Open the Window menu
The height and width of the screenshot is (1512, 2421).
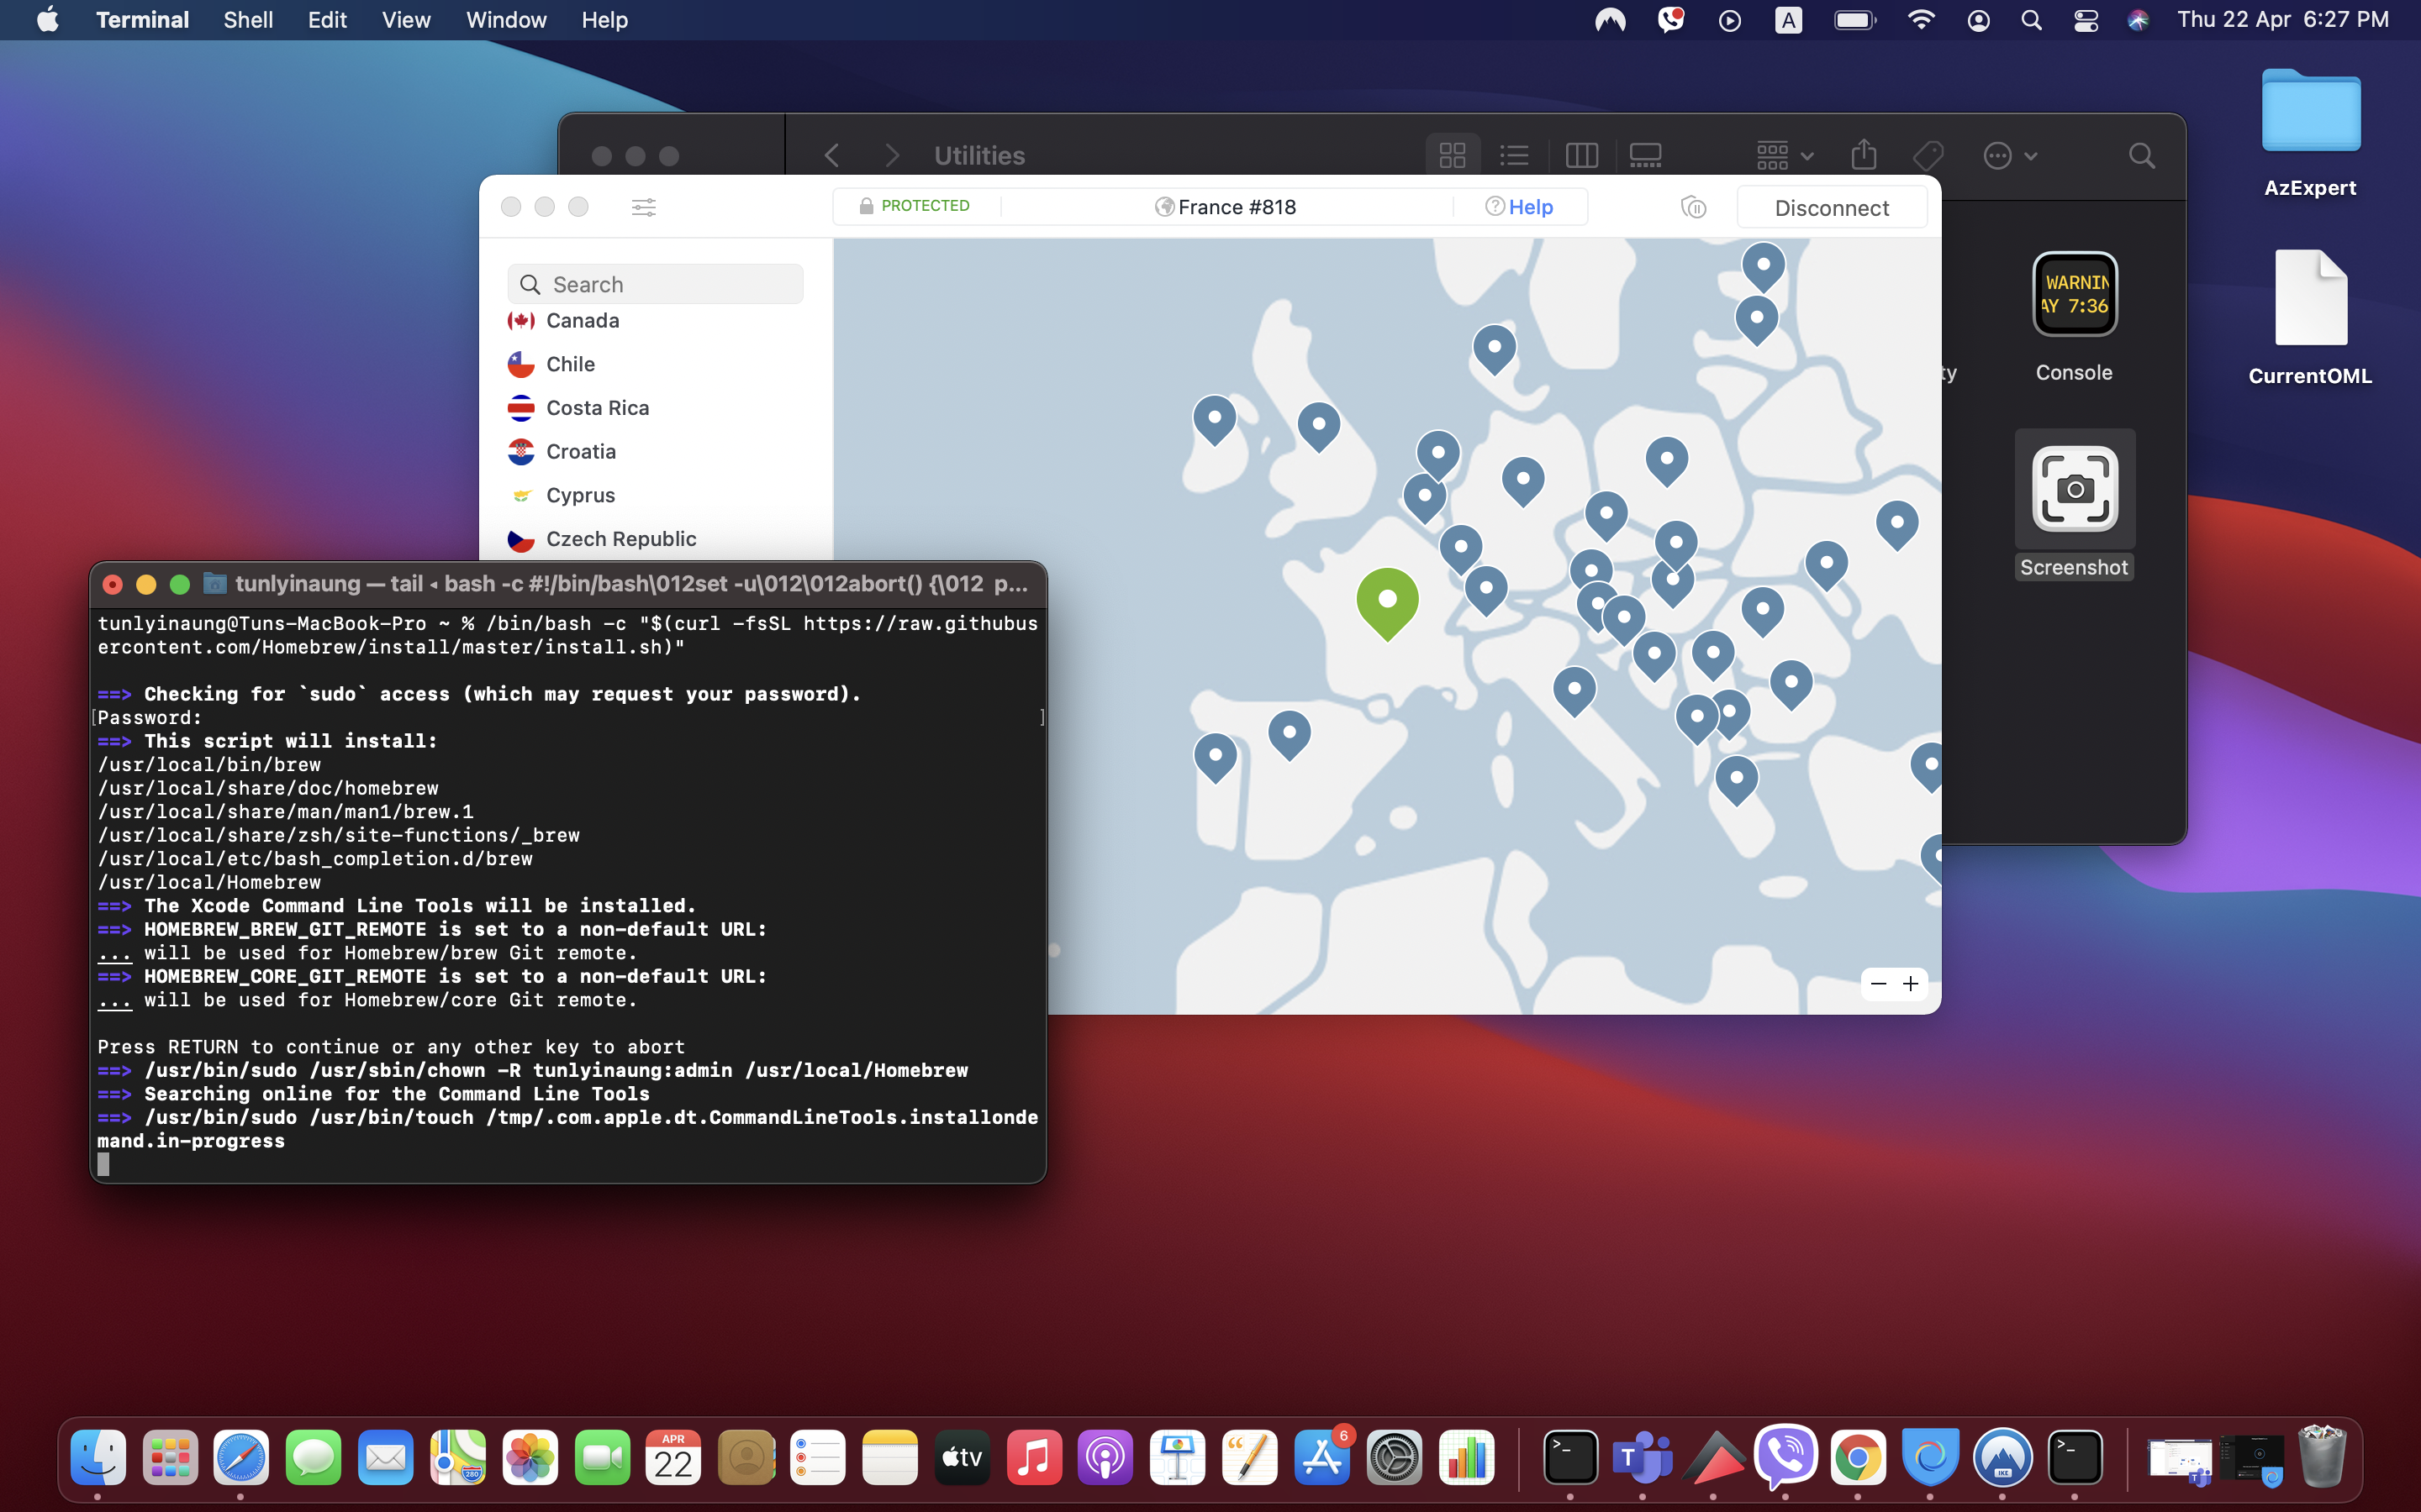(505, 20)
